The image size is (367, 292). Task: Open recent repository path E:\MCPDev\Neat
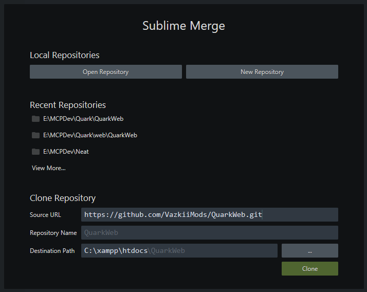(x=66, y=152)
